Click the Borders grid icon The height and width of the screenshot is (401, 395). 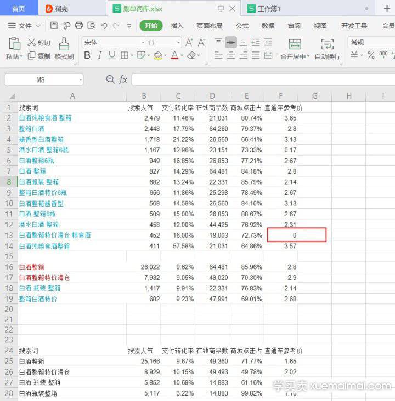125,55
